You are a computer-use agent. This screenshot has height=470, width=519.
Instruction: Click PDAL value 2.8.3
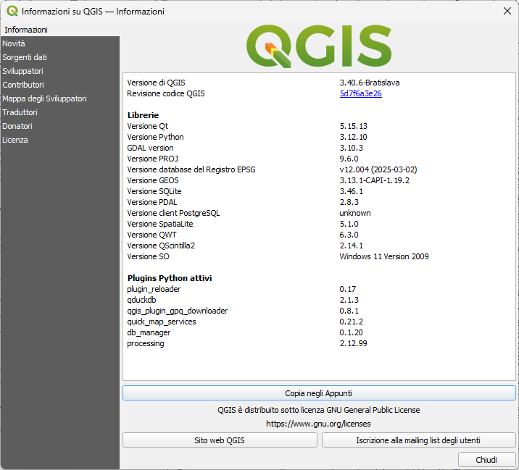(x=349, y=202)
